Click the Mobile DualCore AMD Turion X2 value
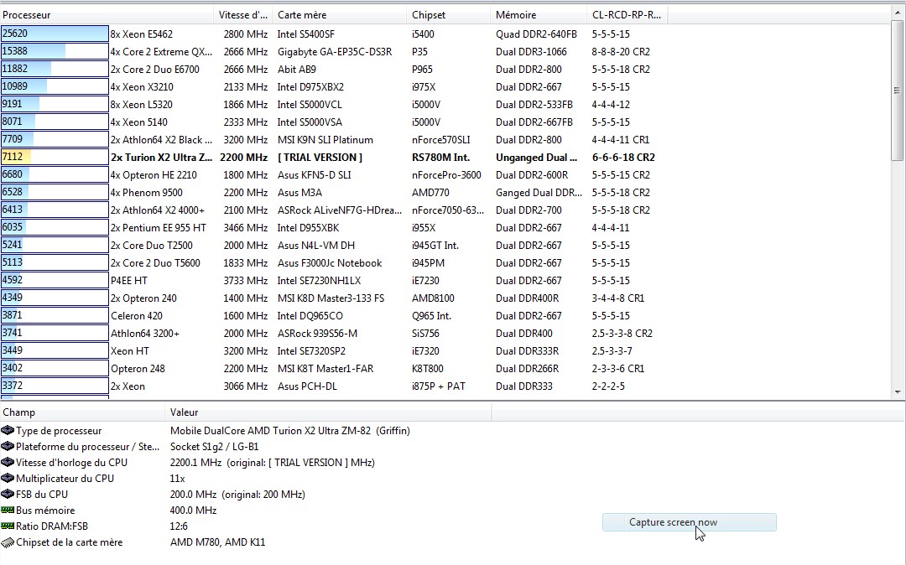The height and width of the screenshot is (565, 906). 290,431
